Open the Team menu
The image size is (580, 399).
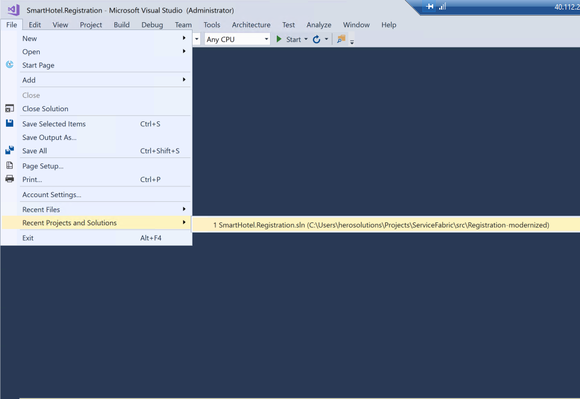click(x=183, y=25)
